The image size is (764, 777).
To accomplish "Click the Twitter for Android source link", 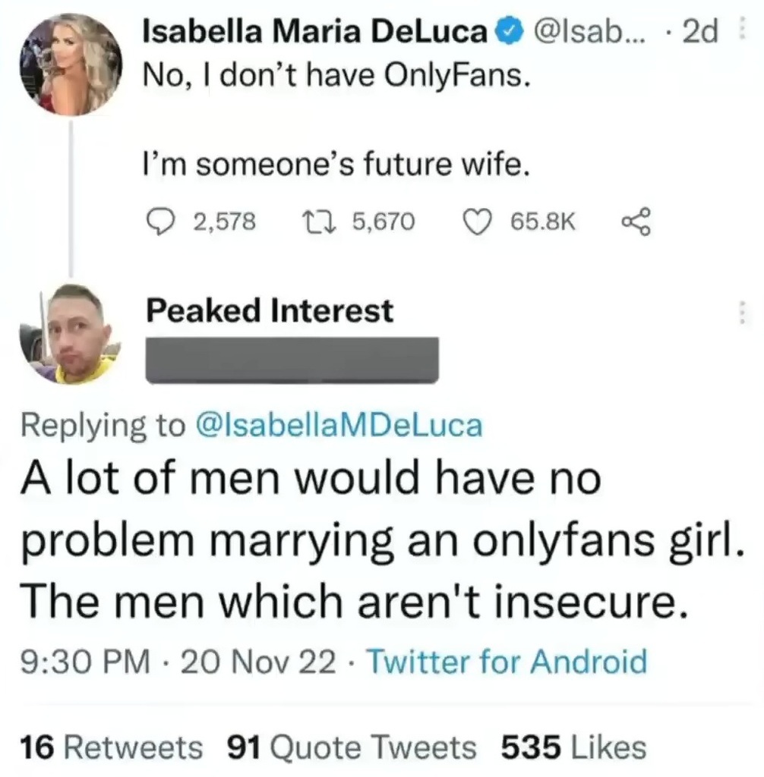I will coord(507,662).
